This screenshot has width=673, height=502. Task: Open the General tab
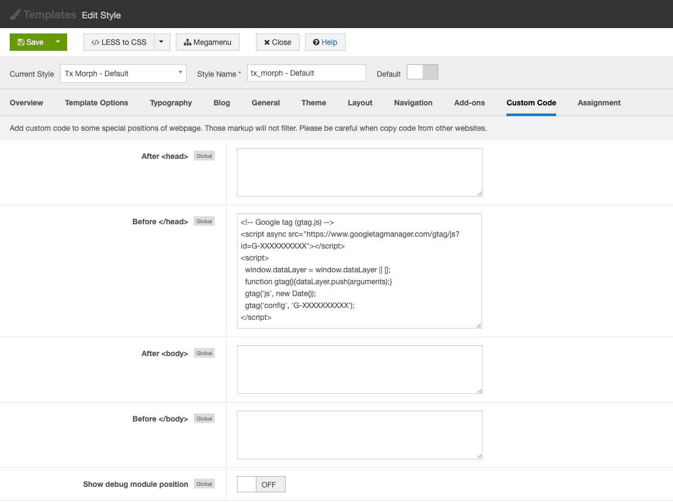[x=266, y=103]
